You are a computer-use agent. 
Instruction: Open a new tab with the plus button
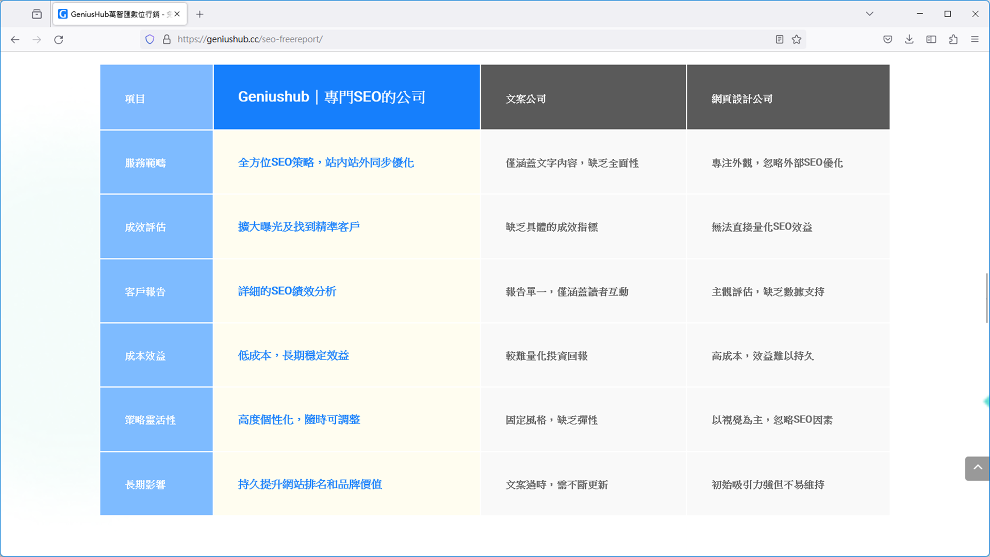coord(200,14)
